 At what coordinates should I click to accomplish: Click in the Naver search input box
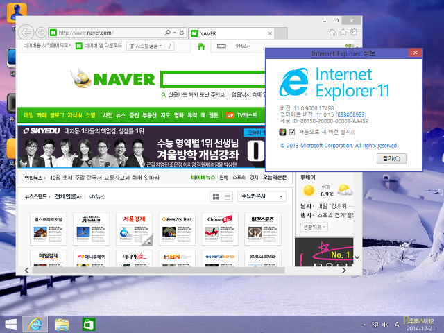[214, 80]
